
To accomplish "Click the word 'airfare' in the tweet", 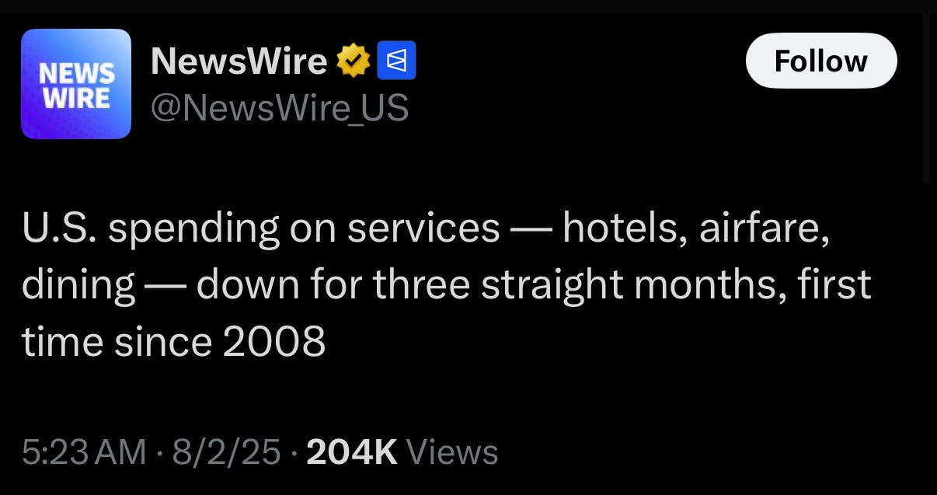I will [x=764, y=228].
